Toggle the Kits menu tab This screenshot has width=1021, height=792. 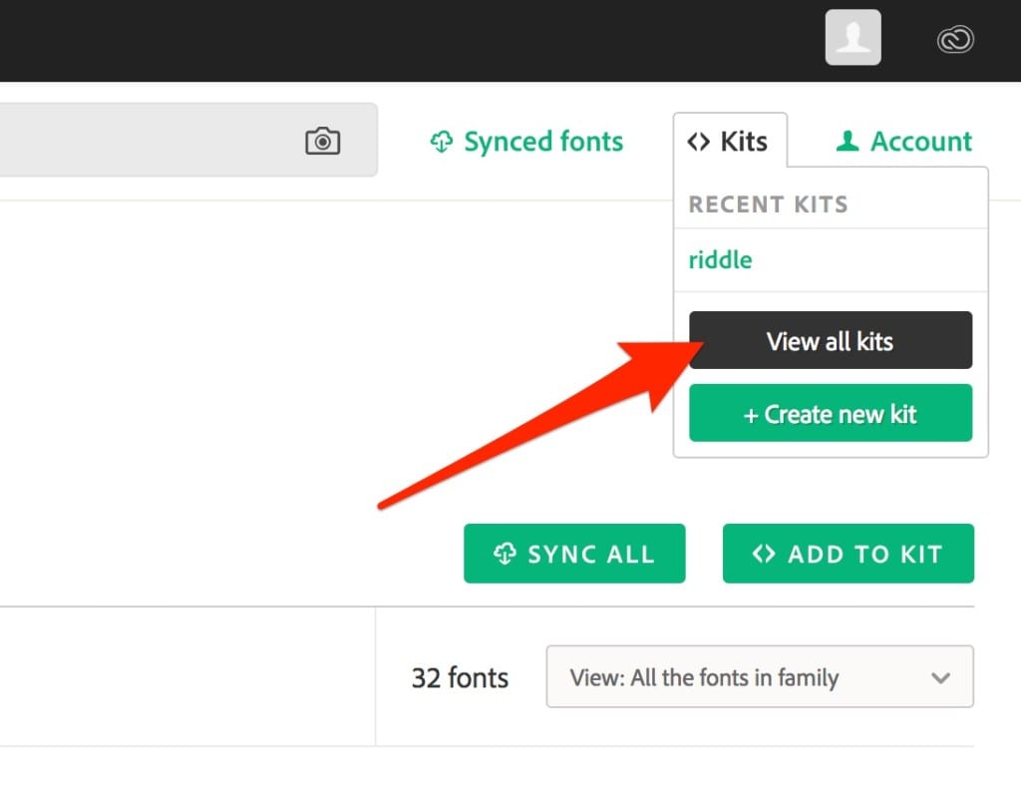(x=729, y=141)
